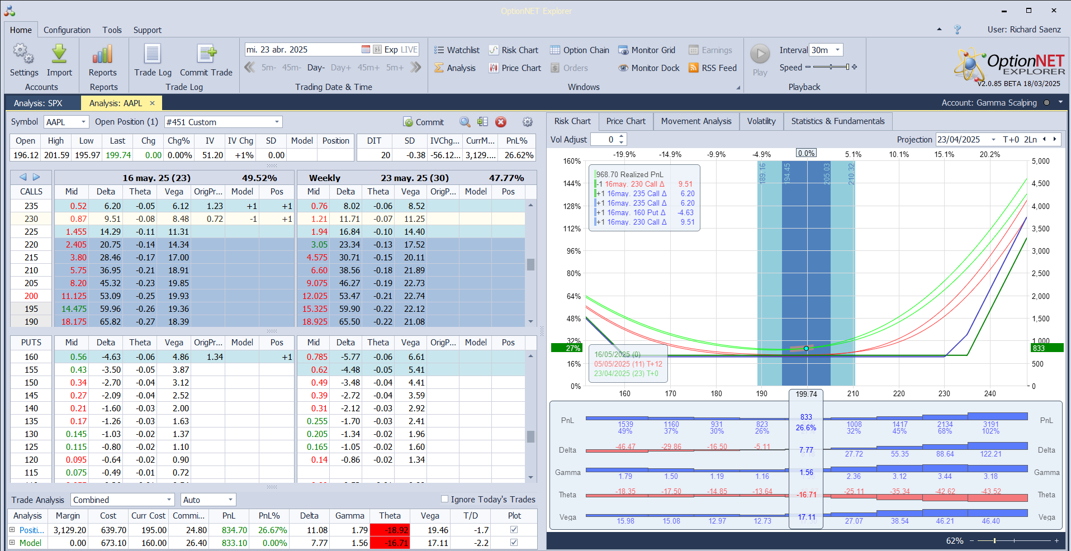Viewport: 1071px width, 551px height.
Task: Click the Day- time step button
Action: click(x=316, y=68)
